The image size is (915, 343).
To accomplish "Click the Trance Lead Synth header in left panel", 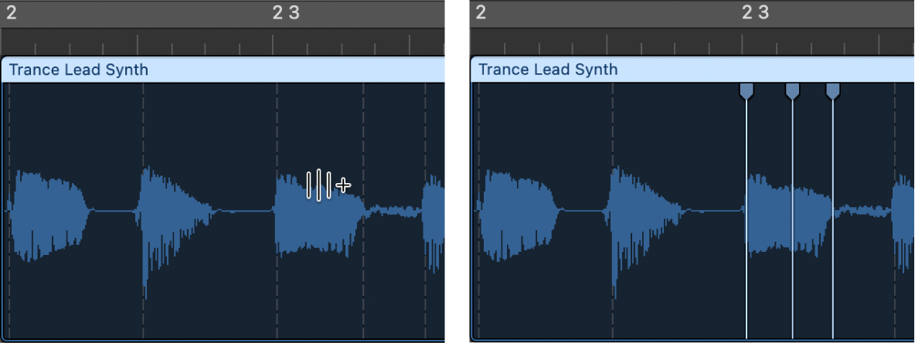I will pos(78,70).
